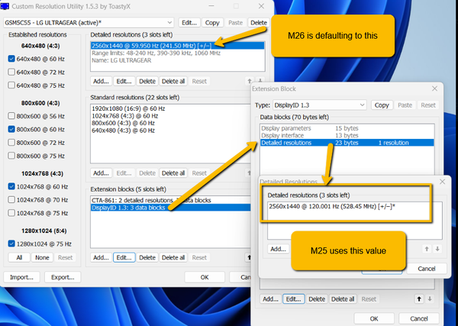Click Delete all under Detailed resolutions in main window
458x326 pixels.
[173, 81]
